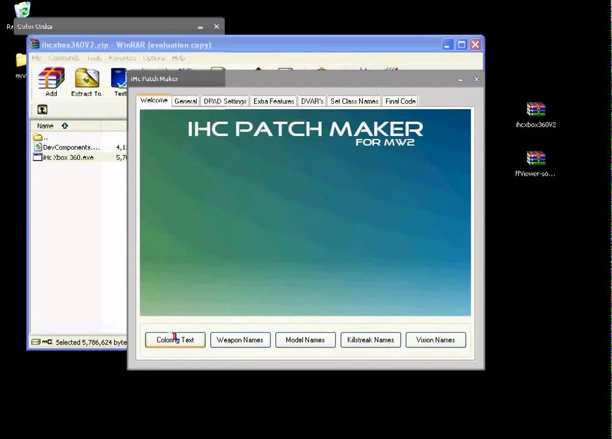Minimize the WinRAR window
Viewport: 612px width, 439px height.
click(447, 45)
